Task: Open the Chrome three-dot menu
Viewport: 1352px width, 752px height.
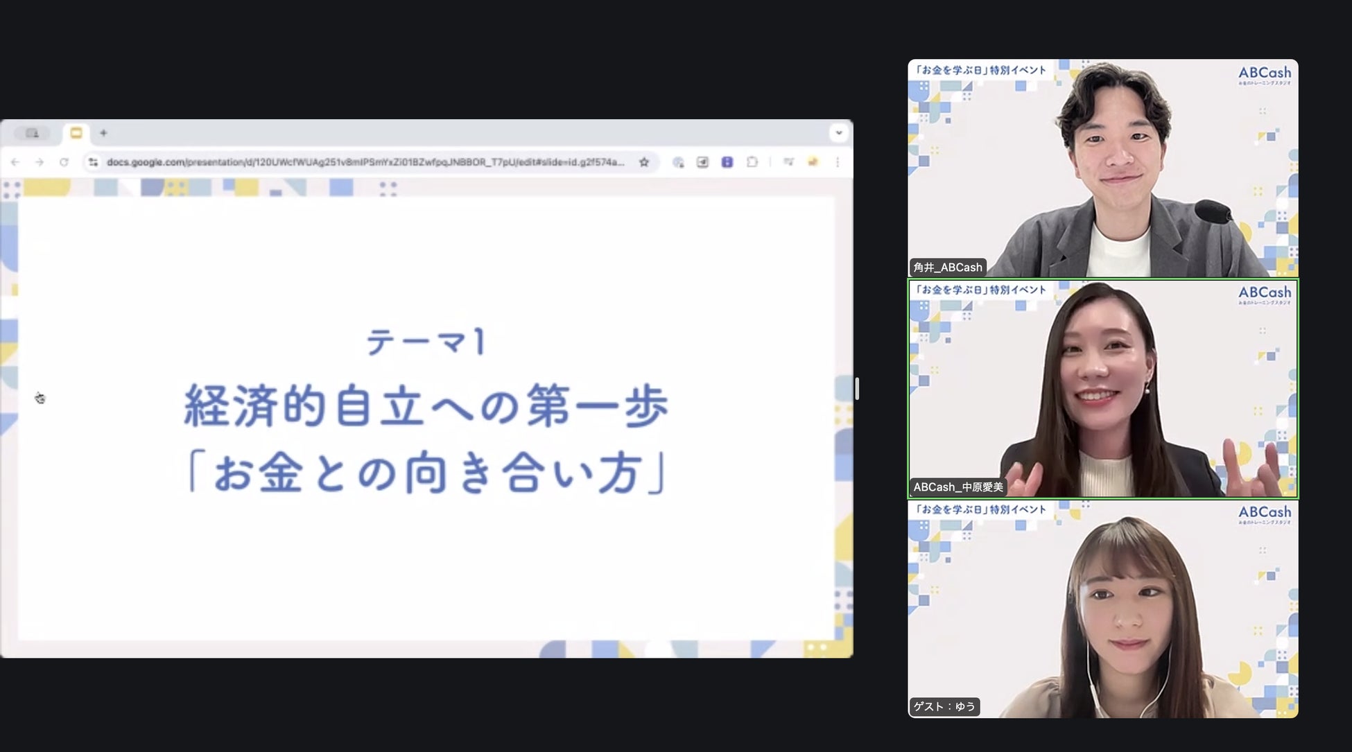Action: pyautogui.click(x=838, y=162)
